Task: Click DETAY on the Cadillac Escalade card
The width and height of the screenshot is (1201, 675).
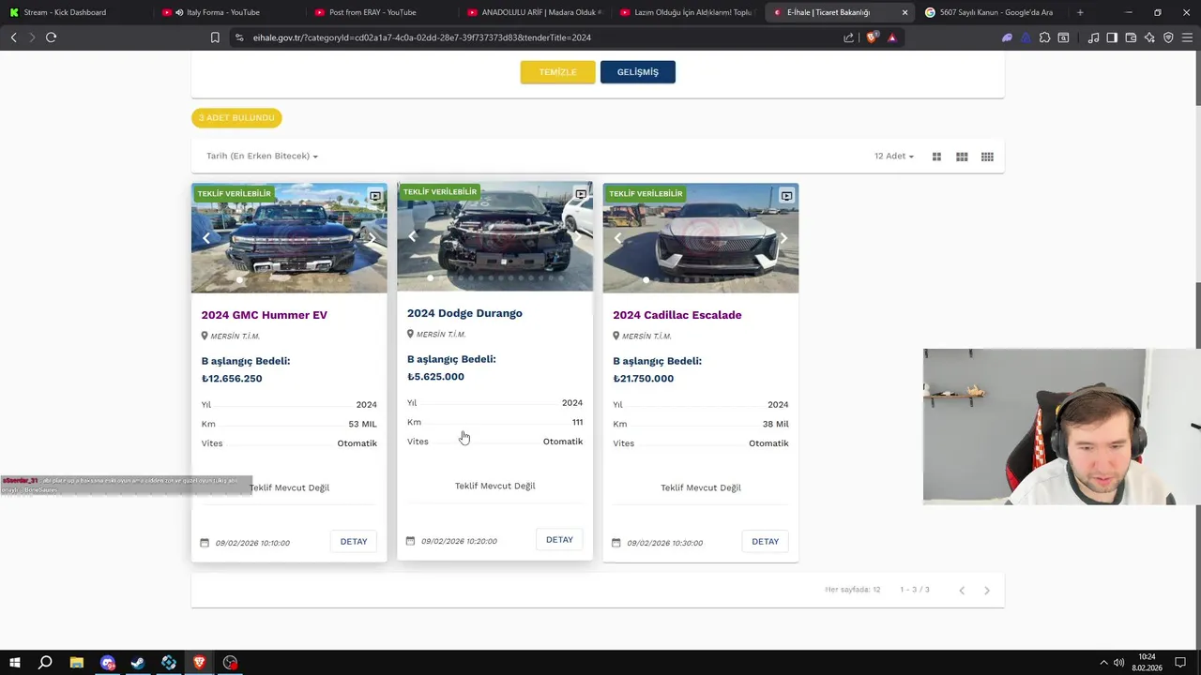Action: pos(765,542)
